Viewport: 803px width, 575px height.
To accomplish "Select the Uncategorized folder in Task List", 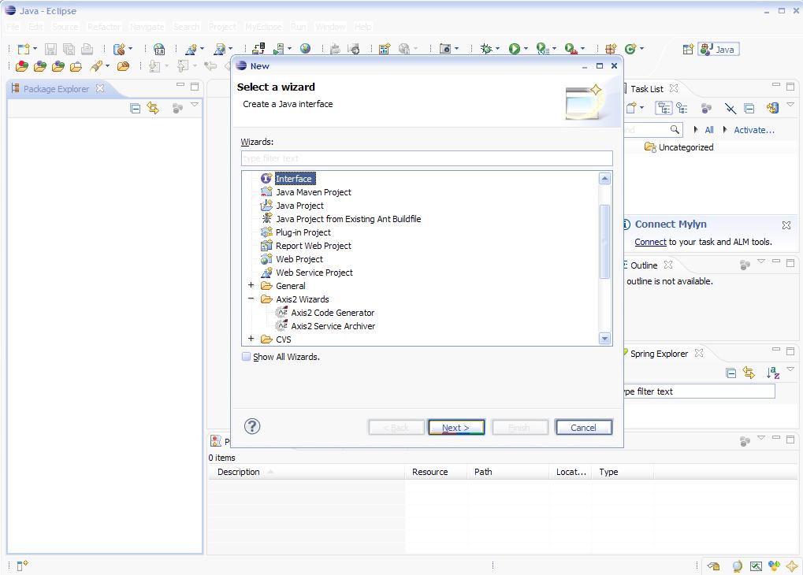I will (x=679, y=147).
